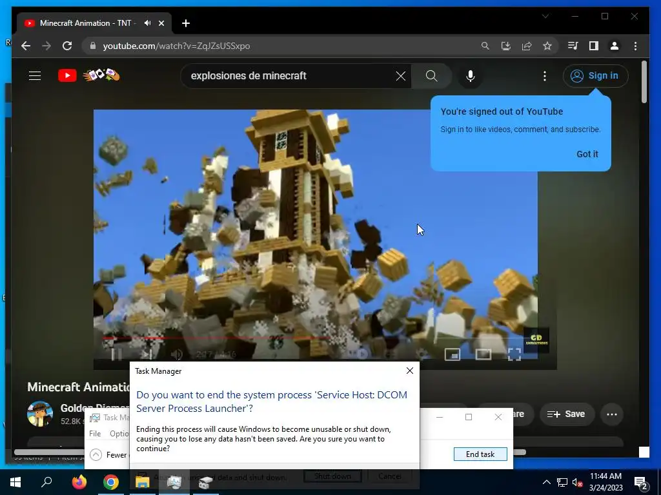Viewport: 661px width, 495px height.
Task: Click the page vertical scrollbar
Action: pos(644,82)
